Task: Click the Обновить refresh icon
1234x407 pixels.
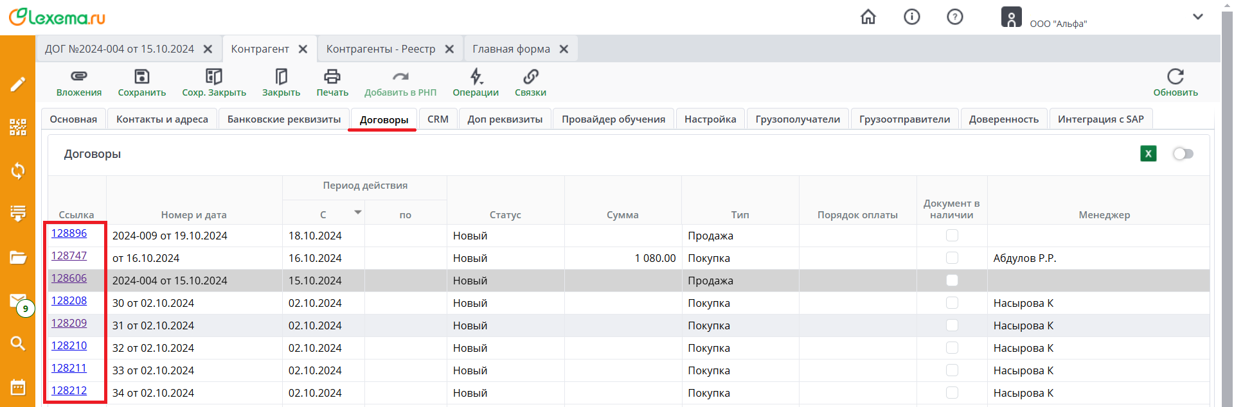Action: point(1175,77)
